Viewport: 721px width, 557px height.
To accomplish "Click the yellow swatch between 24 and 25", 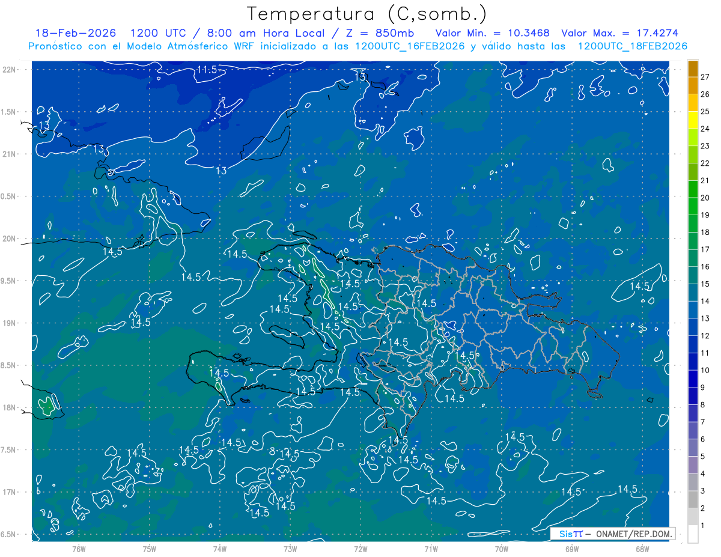I will point(693,120).
